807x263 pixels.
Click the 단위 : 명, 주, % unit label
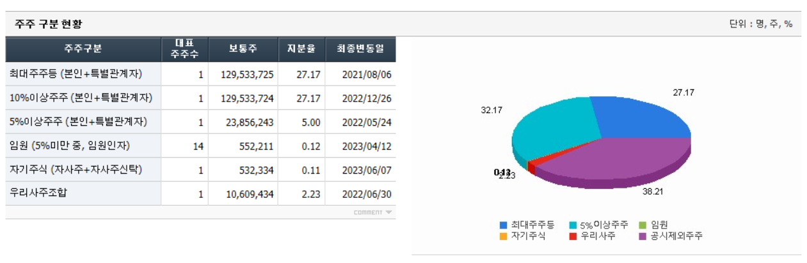761,24
